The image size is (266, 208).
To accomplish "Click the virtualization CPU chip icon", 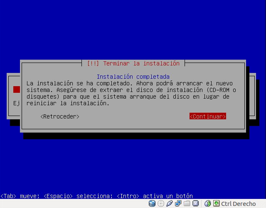I will tap(195, 203).
